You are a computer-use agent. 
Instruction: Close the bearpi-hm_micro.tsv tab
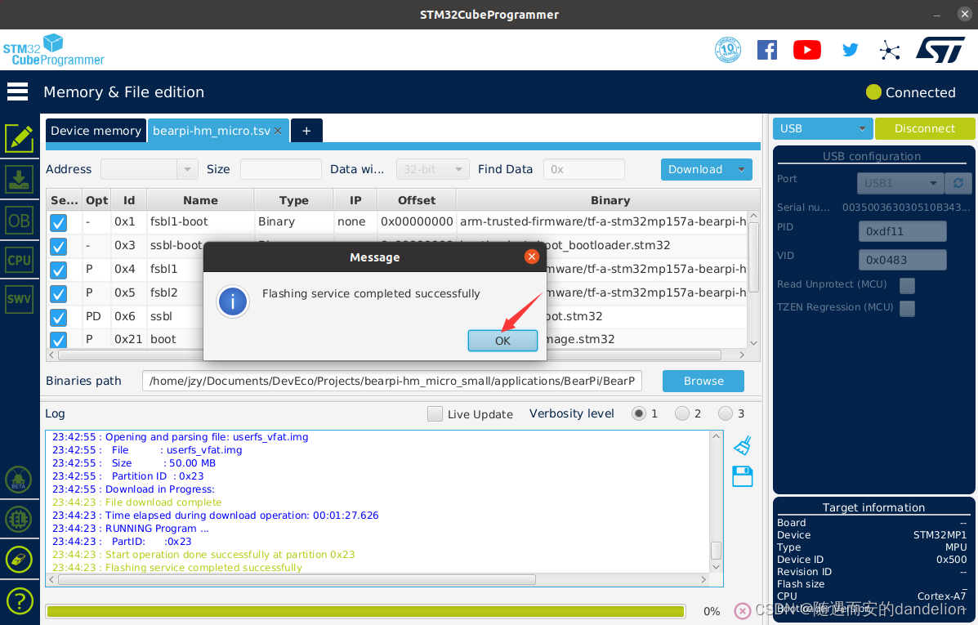[278, 131]
